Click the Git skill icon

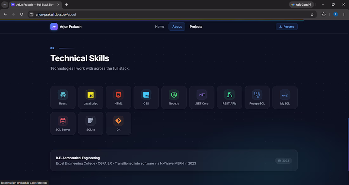pos(118,121)
